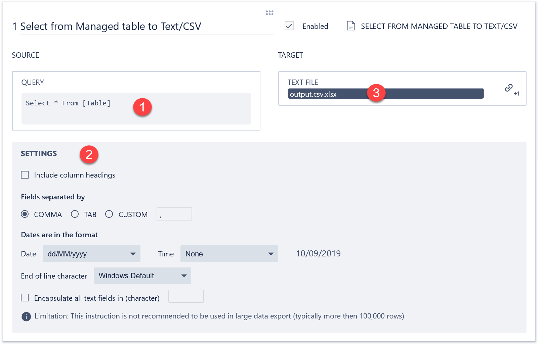Click the info icon next to the limitation note

click(x=26, y=316)
